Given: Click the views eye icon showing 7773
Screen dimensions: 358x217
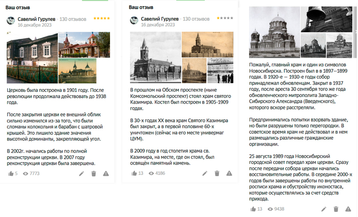Looking at the screenshot, I should 26,174.
